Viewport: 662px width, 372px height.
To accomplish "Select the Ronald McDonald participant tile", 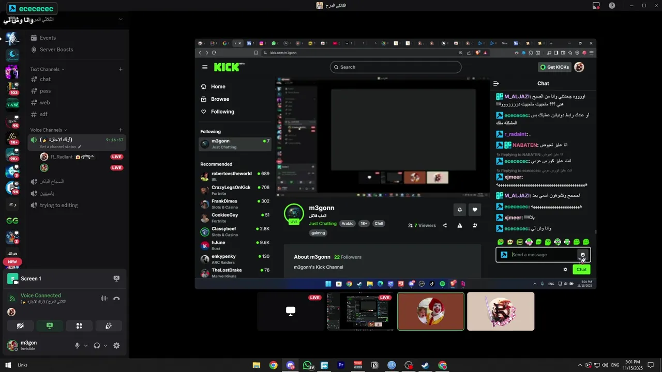I will click(x=431, y=312).
